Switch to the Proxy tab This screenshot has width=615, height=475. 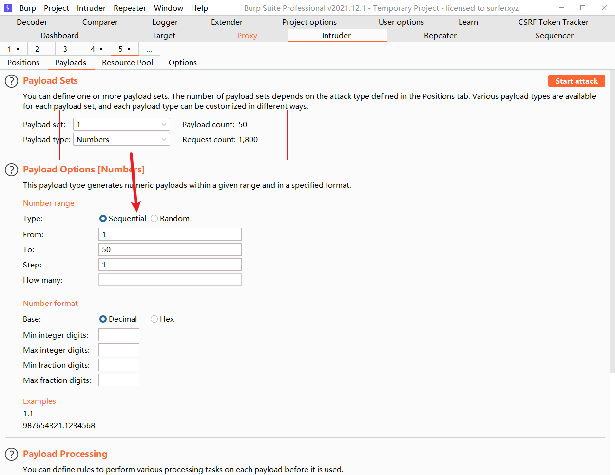coord(247,36)
